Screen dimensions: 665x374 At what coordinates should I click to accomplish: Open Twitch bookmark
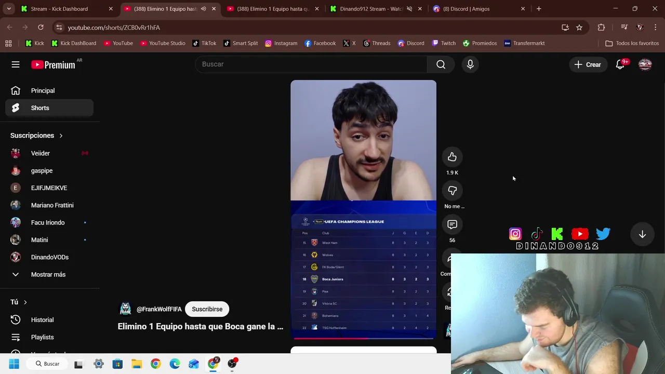(443, 43)
